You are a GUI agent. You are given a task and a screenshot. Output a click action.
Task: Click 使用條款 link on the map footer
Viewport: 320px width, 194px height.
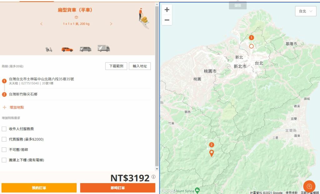pyautogui.click(x=292, y=192)
